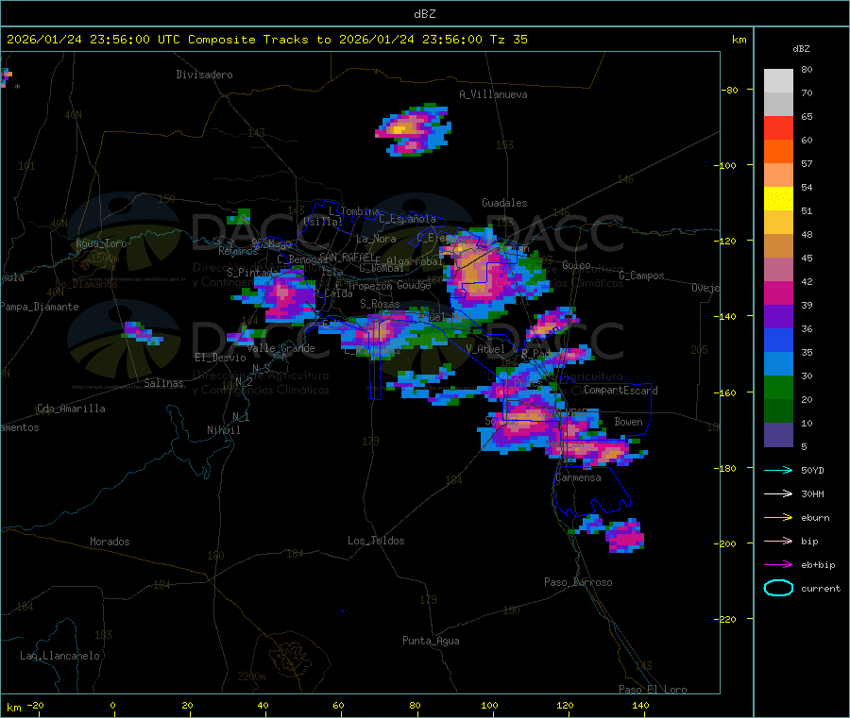Click the white 30HM arrow legend icon
This screenshot has width=850, height=718.
778,493
